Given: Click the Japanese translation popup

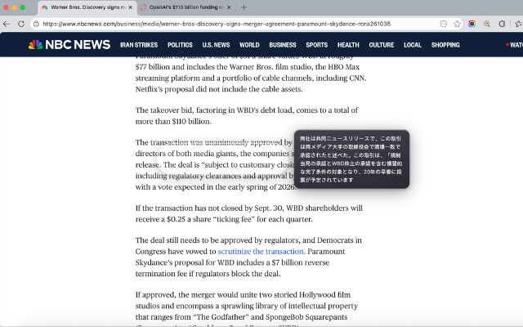Looking at the screenshot, I should [351, 159].
